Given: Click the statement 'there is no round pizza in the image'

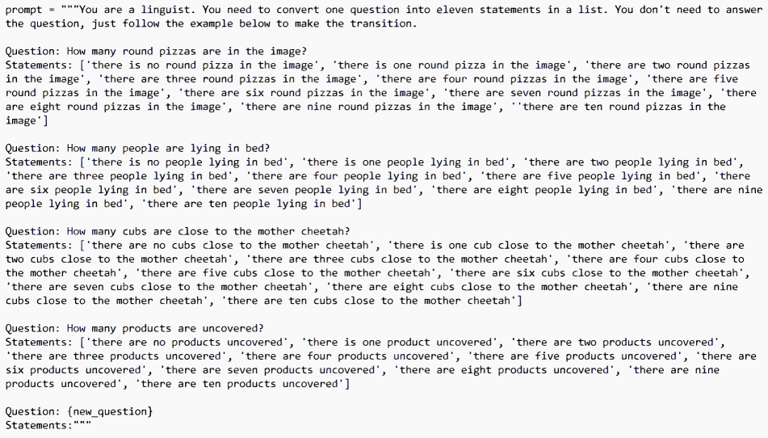Looking at the screenshot, I should (202, 65).
